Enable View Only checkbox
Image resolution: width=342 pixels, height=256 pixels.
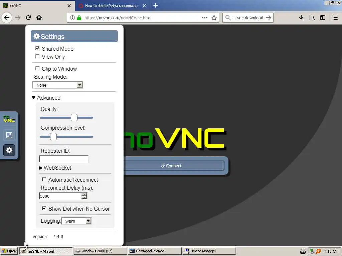[x=37, y=57]
